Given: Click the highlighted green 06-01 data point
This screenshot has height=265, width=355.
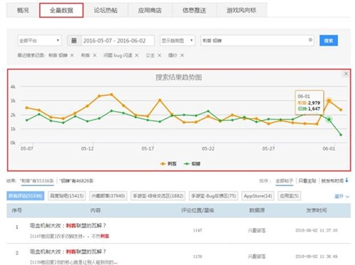Looking at the screenshot, I should click(329, 119).
